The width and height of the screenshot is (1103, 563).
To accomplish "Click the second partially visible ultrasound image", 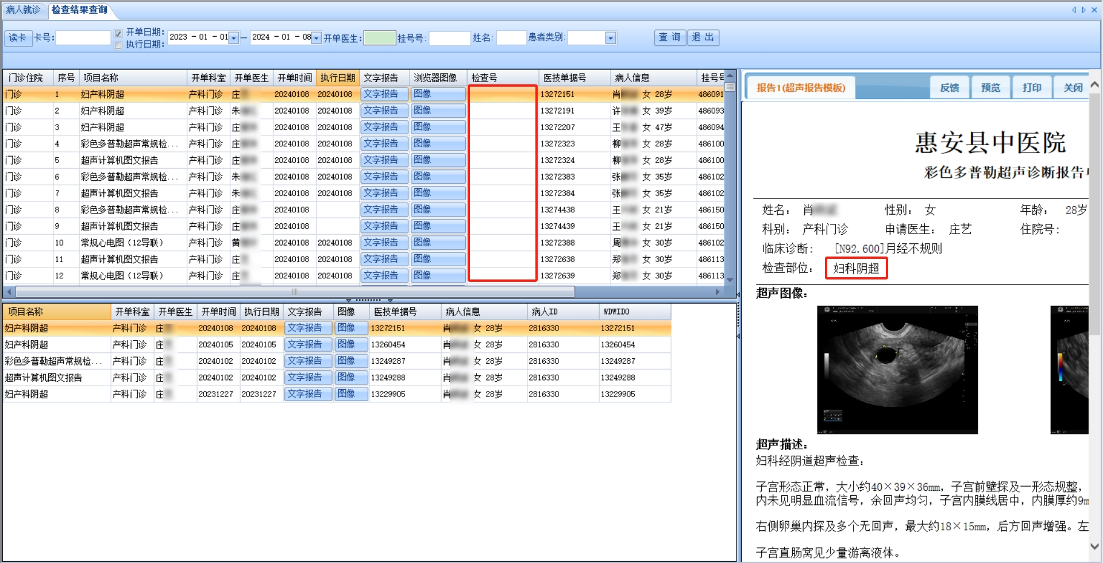I will pos(1069,370).
